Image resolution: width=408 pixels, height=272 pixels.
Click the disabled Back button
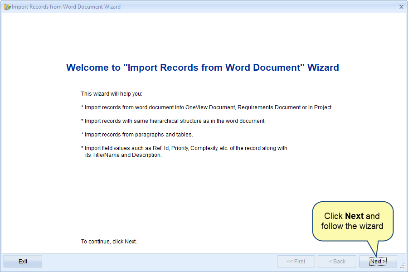click(x=337, y=261)
